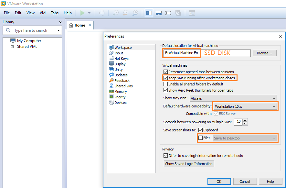Click the Revert to Snapshot toolbar icon
The height and width of the screenshot is (188, 286).
click(x=125, y=13)
